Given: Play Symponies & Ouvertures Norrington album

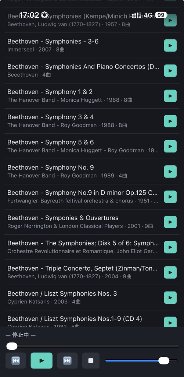Looking at the screenshot, I should coord(170,222).
